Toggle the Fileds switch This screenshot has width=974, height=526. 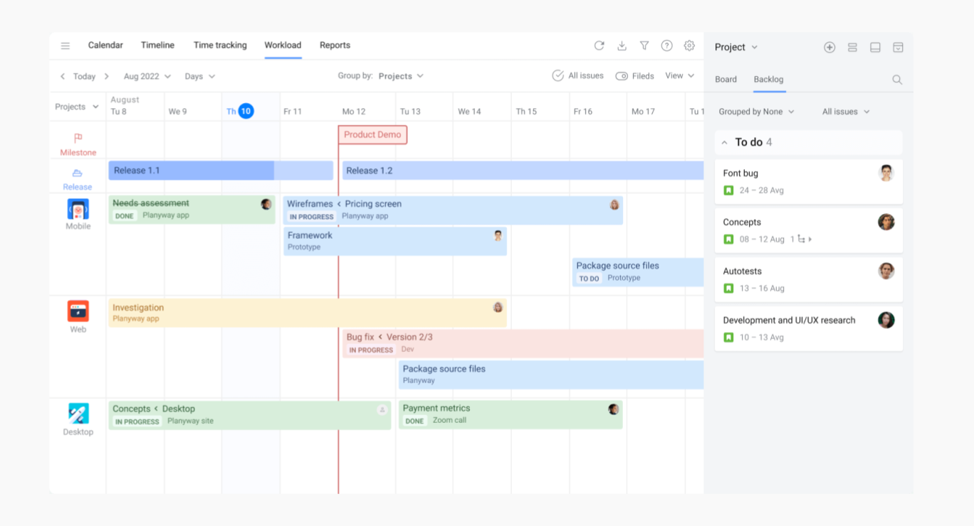pyautogui.click(x=622, y=76)
